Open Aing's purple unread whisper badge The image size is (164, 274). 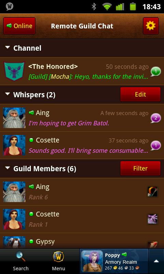click(x=156, y=118)
